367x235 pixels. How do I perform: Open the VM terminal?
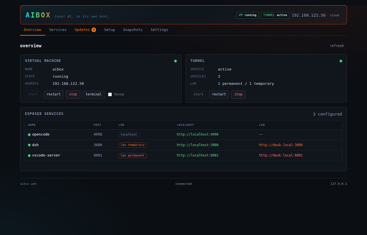(x=93, y=95)
